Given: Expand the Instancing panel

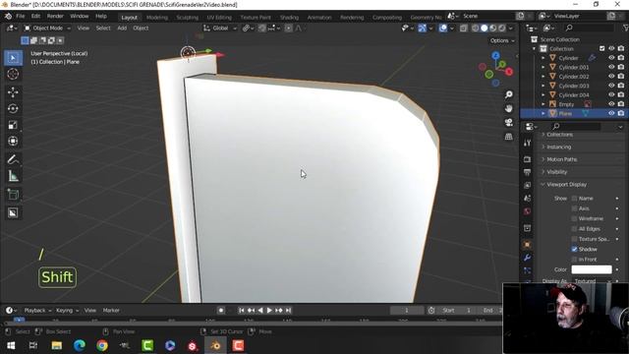Looking at the screenshot, I should click(x=558, y=147).
